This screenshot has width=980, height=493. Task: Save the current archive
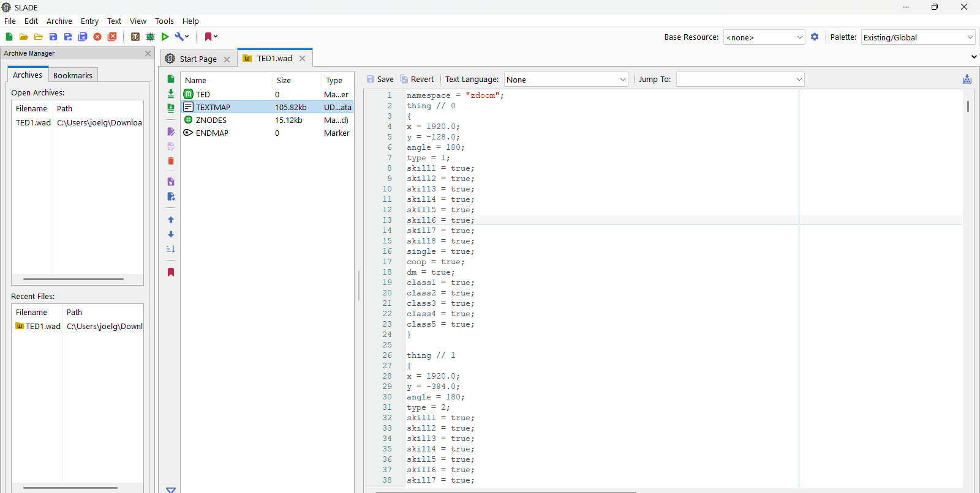(53, 37)
